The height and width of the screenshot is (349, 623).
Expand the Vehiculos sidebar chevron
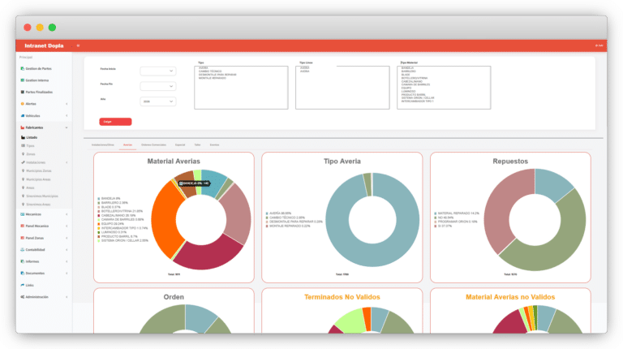[x=67, y=116]
